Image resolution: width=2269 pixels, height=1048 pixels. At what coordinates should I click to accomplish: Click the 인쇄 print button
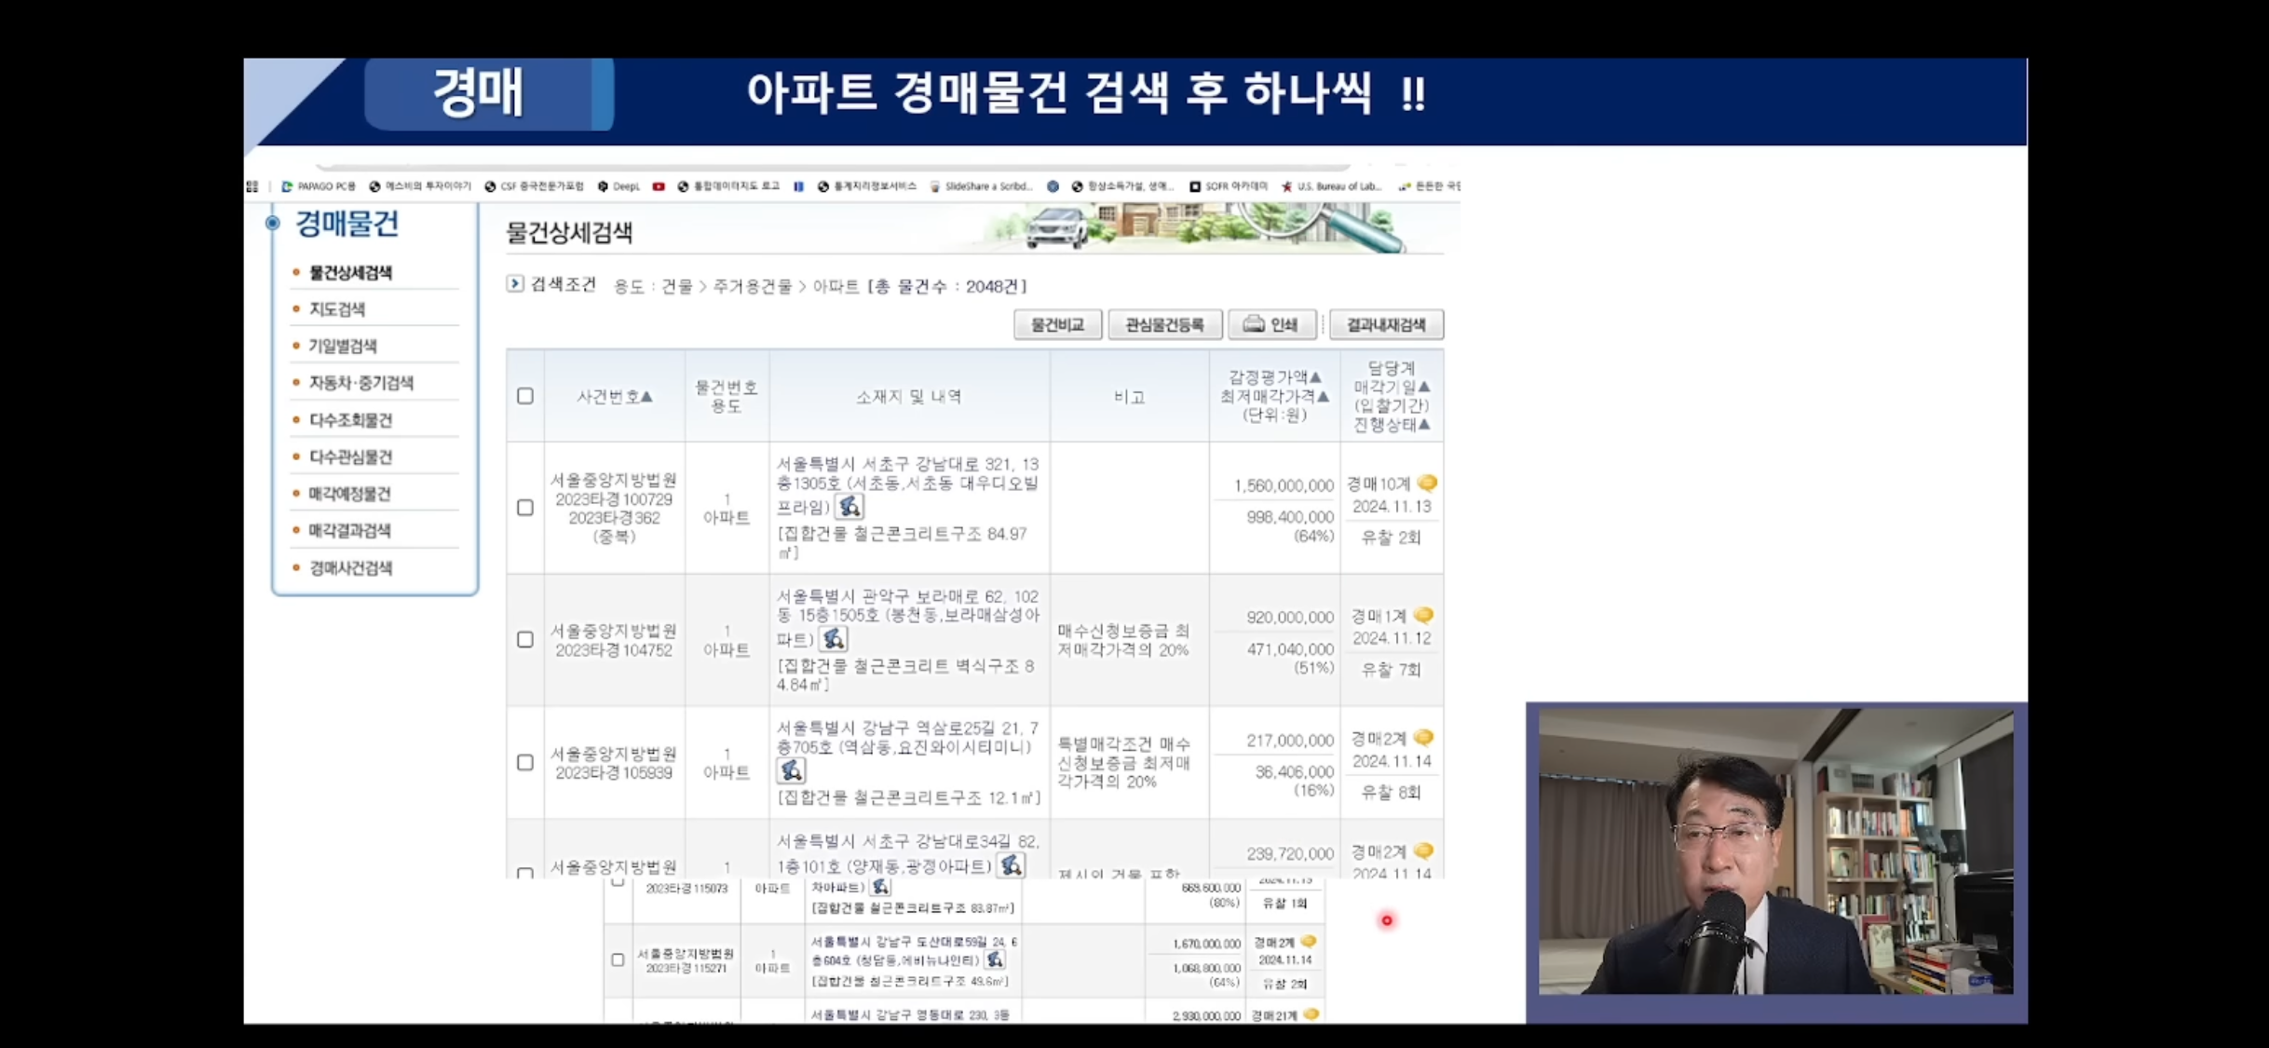1271,324
